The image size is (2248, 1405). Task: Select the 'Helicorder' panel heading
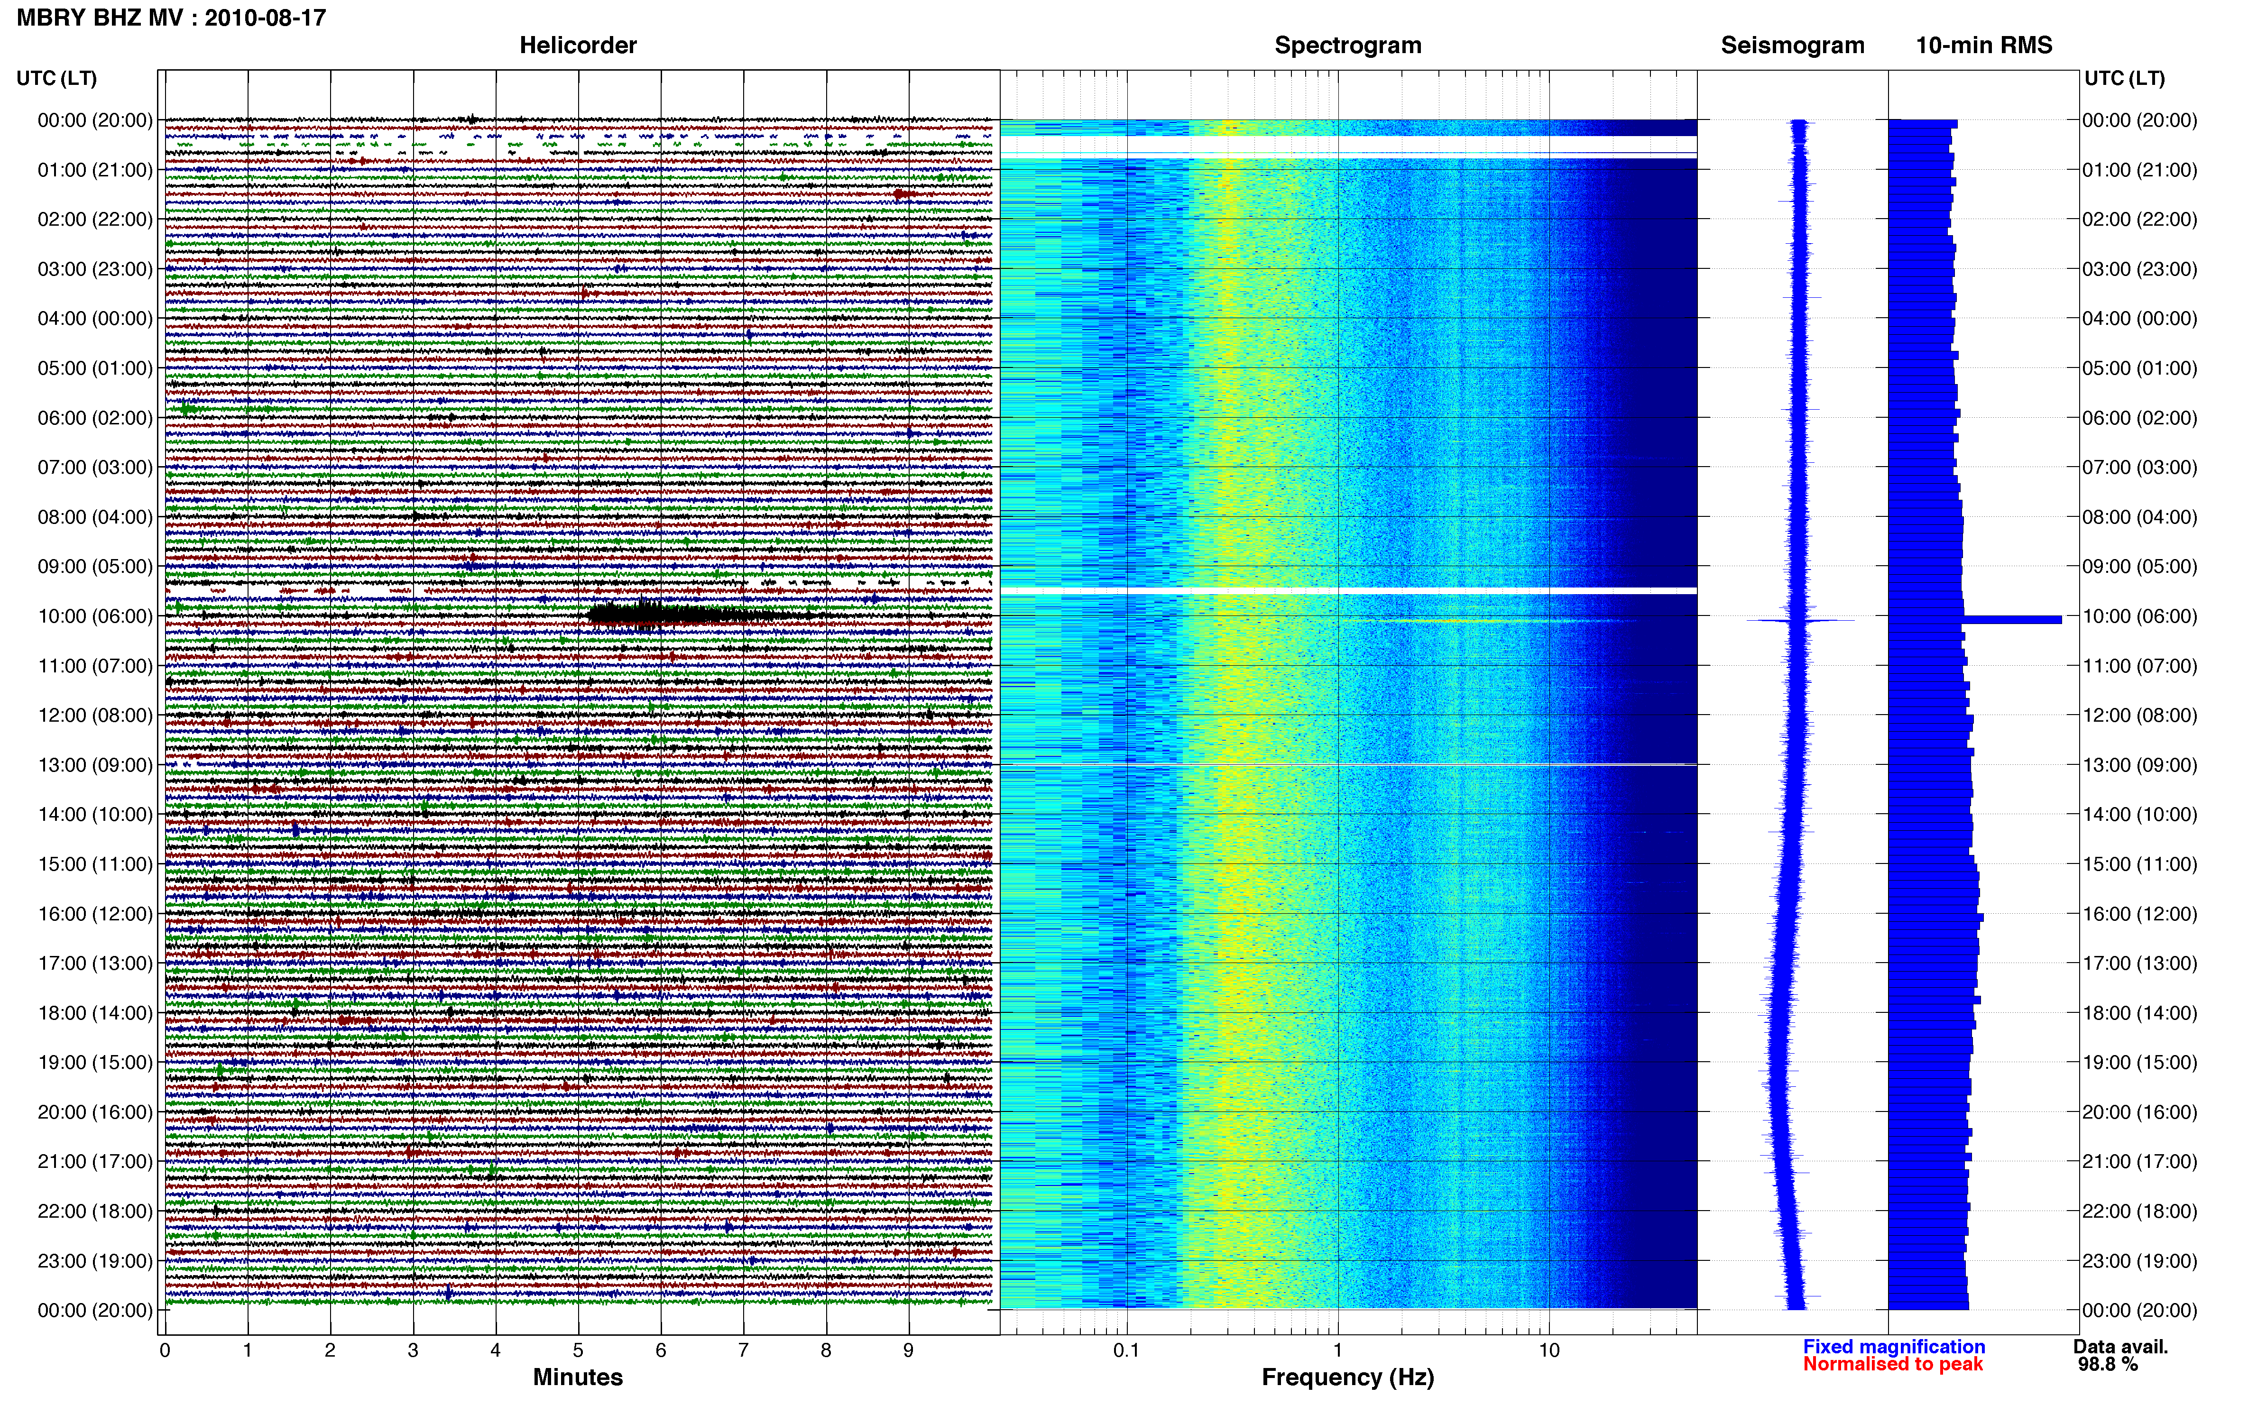pos(578,46)
